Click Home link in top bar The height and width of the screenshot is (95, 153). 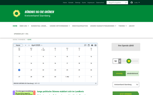click(65, 3)
